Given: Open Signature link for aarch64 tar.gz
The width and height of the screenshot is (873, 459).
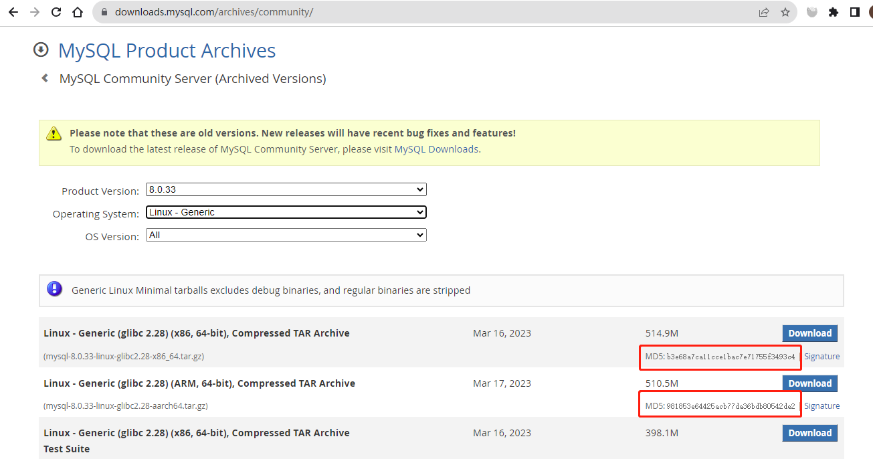Looking at the screenshot, I should [821, 406].
